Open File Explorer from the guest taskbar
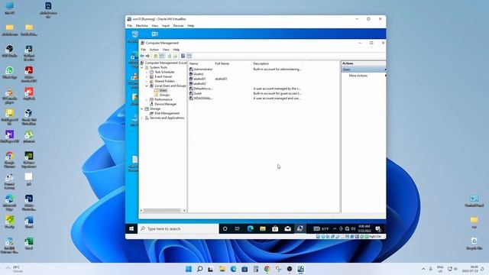This screenshot has width=489, height=275. [x=263, y=229]
